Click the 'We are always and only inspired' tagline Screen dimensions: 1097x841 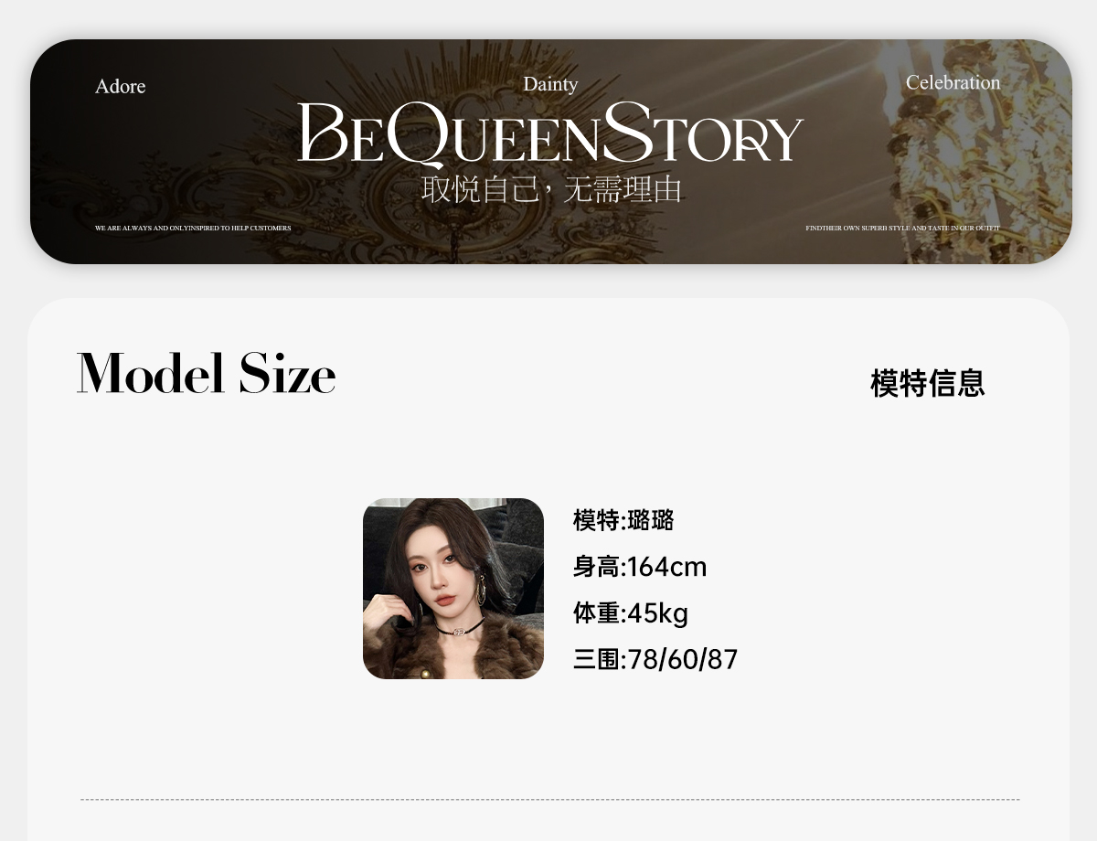(193, 228)
